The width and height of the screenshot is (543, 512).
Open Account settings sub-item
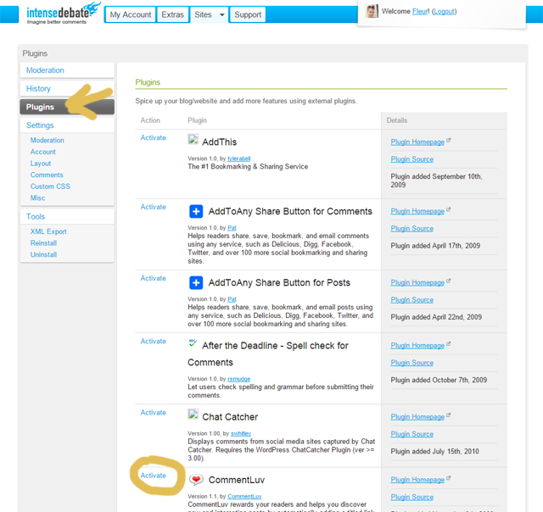coord(43,152)
